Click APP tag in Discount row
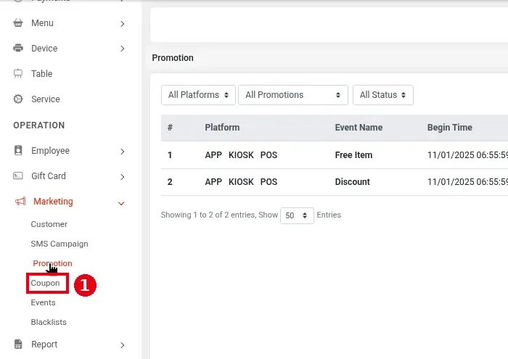The image size is (508, 359). point(213,182)
